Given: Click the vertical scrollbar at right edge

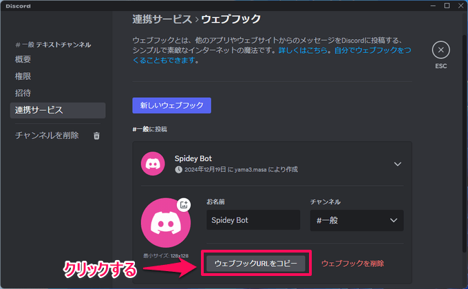Looking at the screenshot, I should coord(465,143).
